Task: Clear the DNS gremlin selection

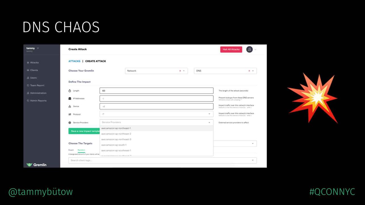Action: [x=249, y=71]
